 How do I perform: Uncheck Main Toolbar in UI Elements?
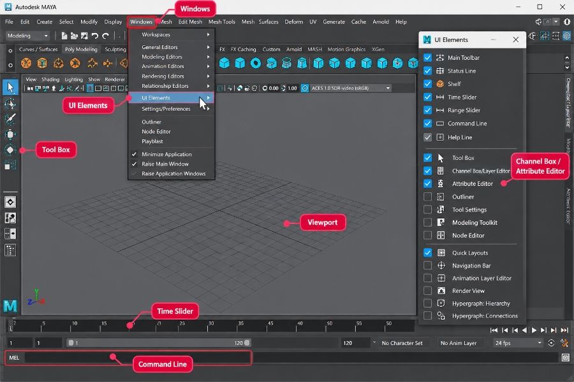point(427,58)
